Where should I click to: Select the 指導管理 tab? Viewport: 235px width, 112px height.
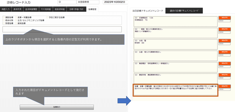pyautogui.click(x=92, y=9)
